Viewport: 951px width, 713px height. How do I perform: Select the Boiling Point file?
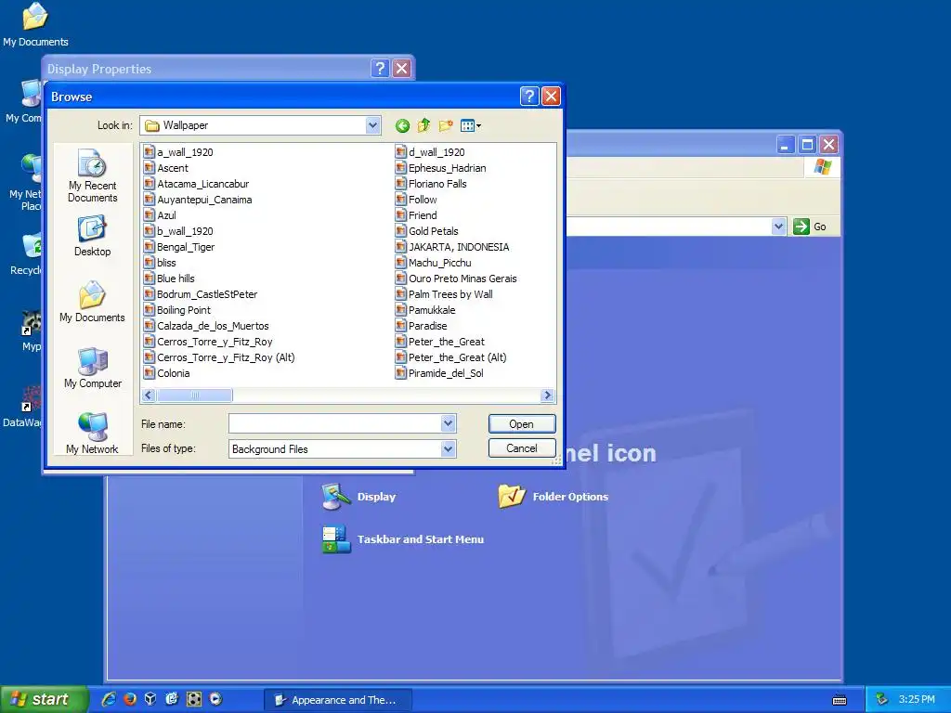click(177, 310)
